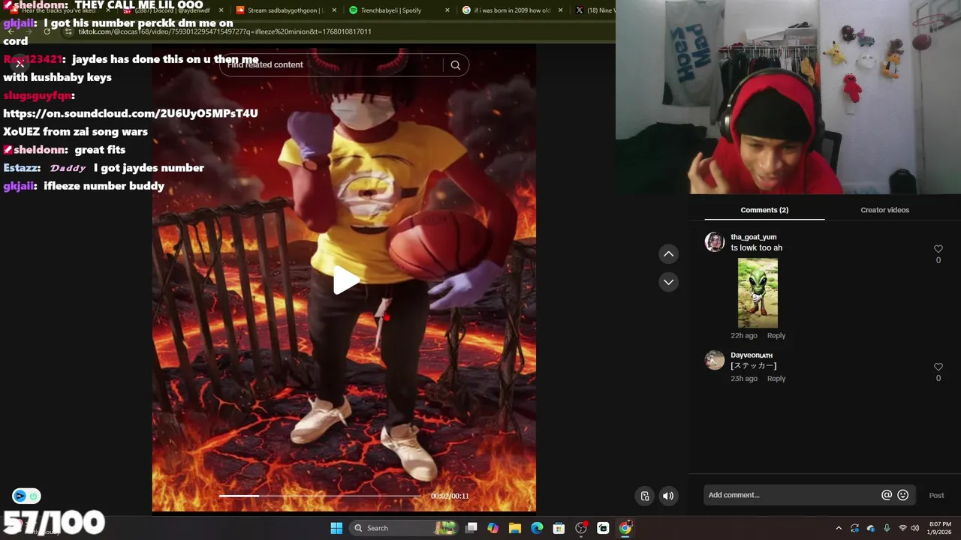The height and width of the screenshot is (540, 961).
Task: Seek along the video progress bar
Action: pyautogui.click(x=321, y=496)
